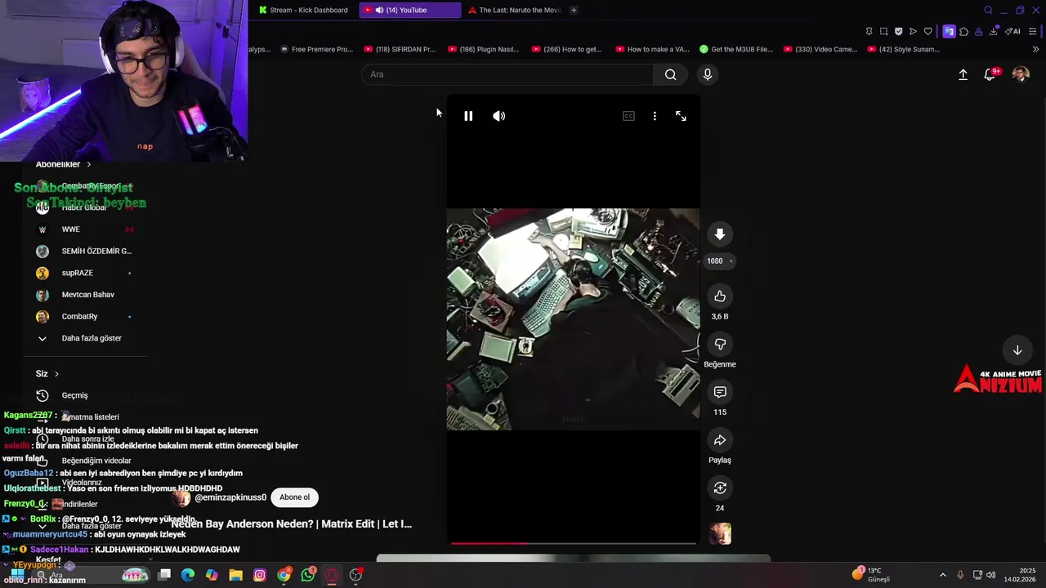Open Instagram from the Windows taskbar
Viewport: 1046px width, 588px height.
260,575
